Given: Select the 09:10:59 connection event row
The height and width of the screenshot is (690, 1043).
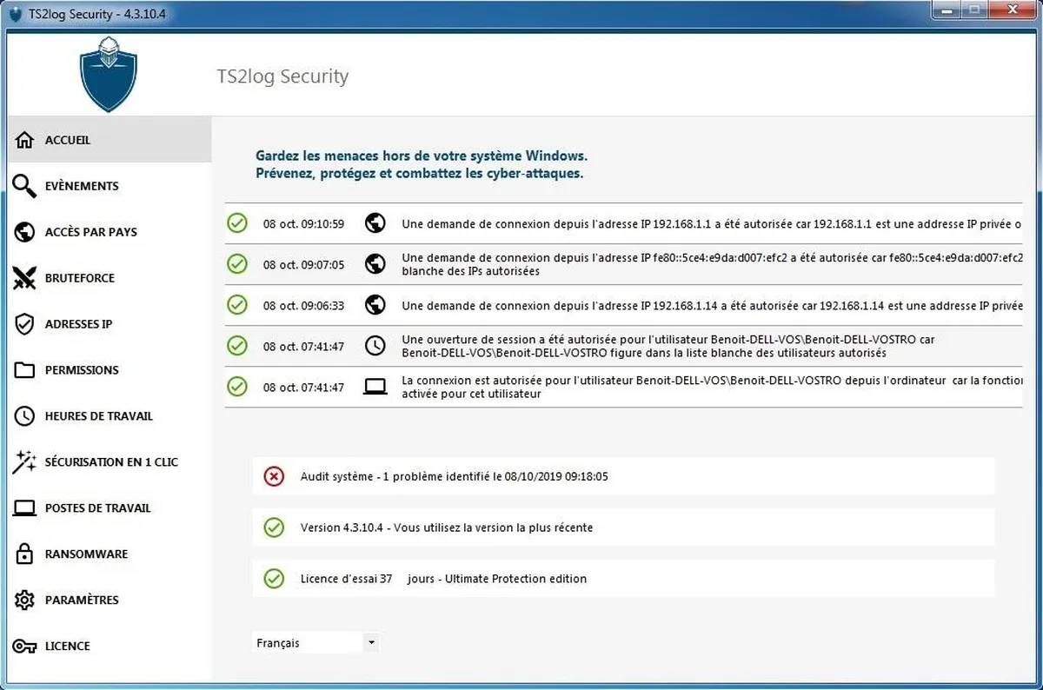Looking at the screenshot, I should 622,224.
